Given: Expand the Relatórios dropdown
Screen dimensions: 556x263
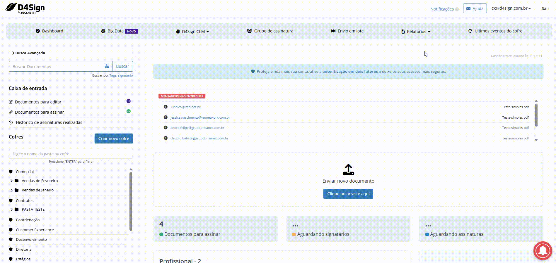Looking at the screenshot, I should click(x=416, y=31).
